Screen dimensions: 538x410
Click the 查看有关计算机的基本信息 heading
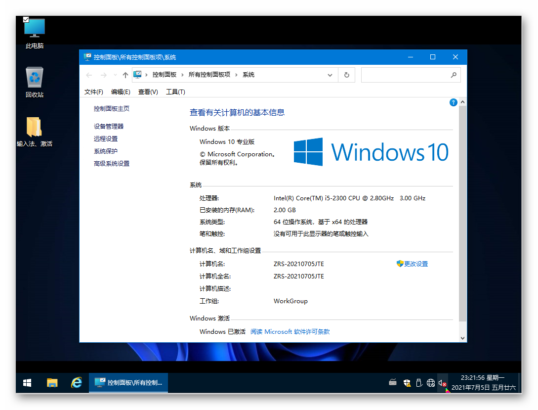[237, 112]
